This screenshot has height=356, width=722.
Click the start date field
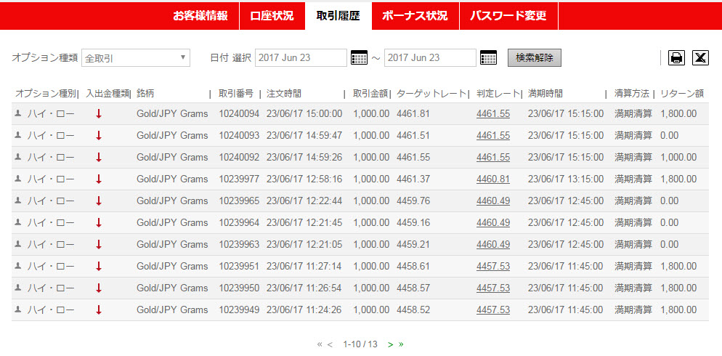pos(301,58)
